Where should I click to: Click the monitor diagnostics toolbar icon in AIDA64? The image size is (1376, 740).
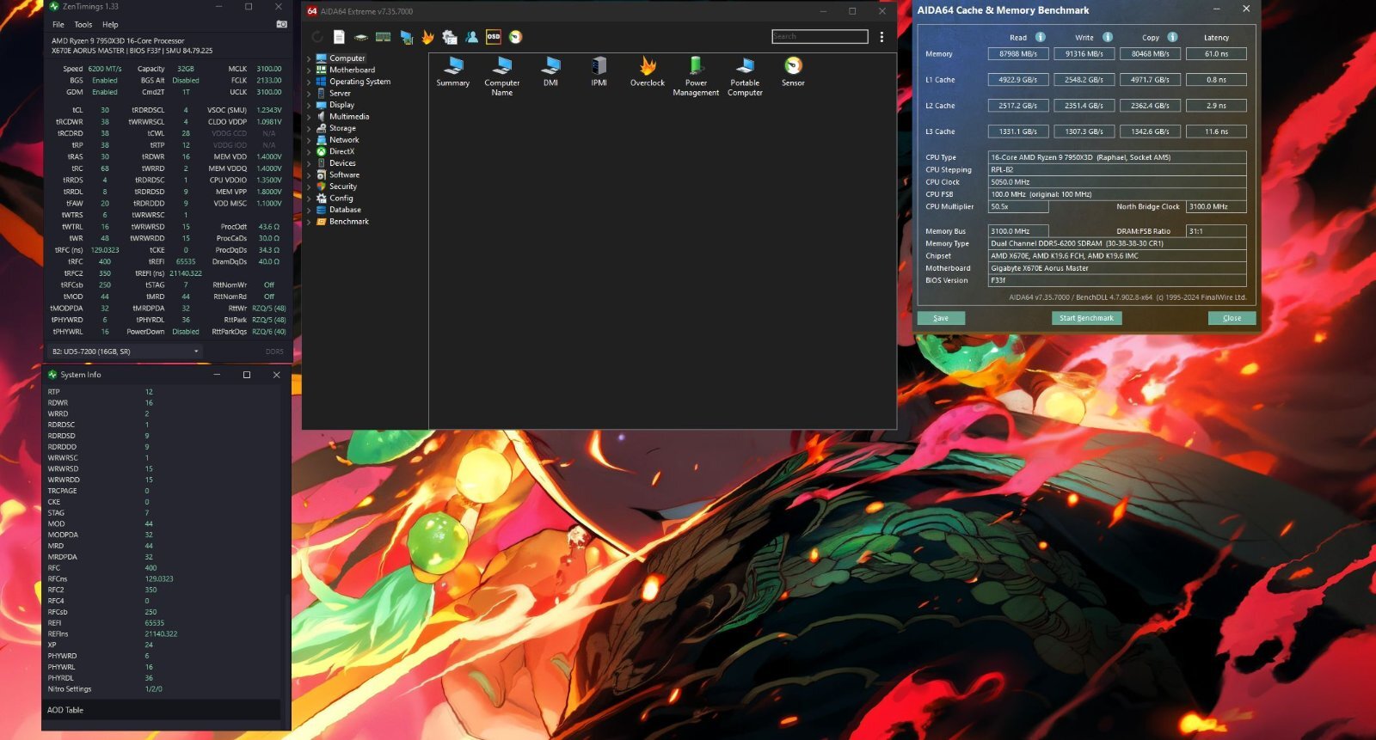pyautogui.click(x=406, y=37)
